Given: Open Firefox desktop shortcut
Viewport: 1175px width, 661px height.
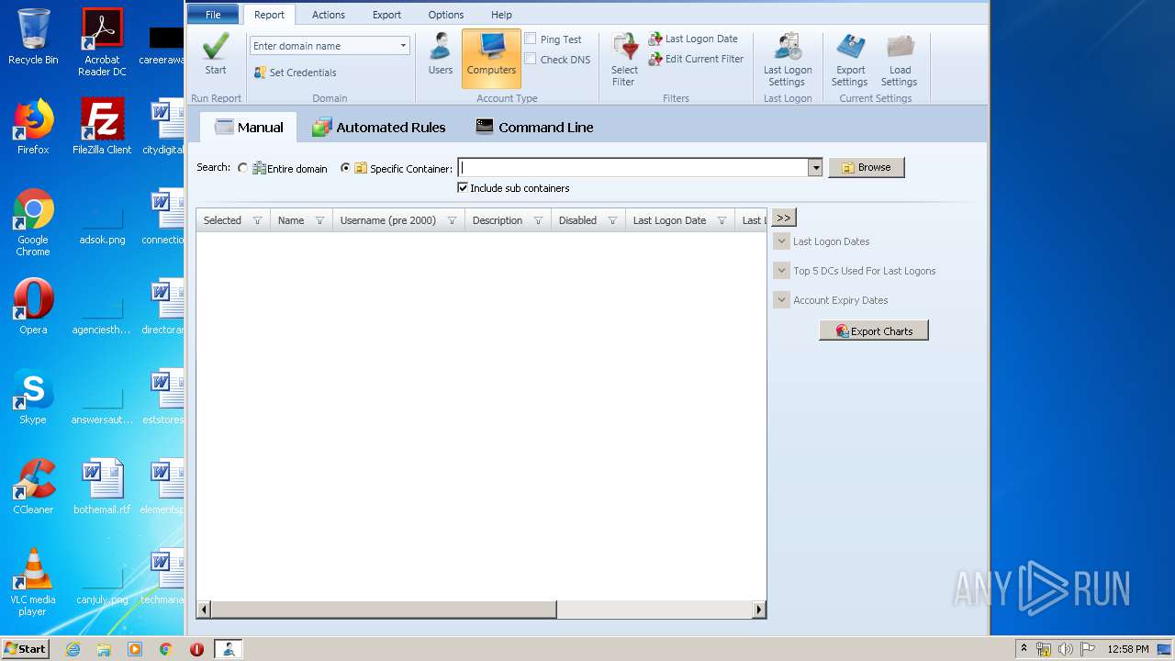Looking at the screenshot, I should [33, 127].
